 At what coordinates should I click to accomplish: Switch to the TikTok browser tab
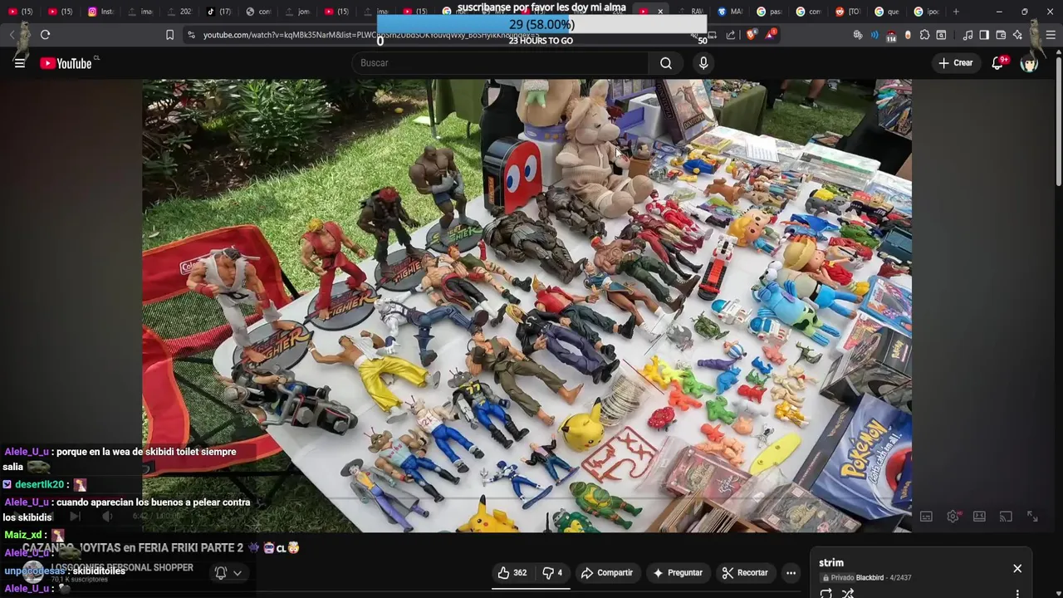[x=219, y=12]
